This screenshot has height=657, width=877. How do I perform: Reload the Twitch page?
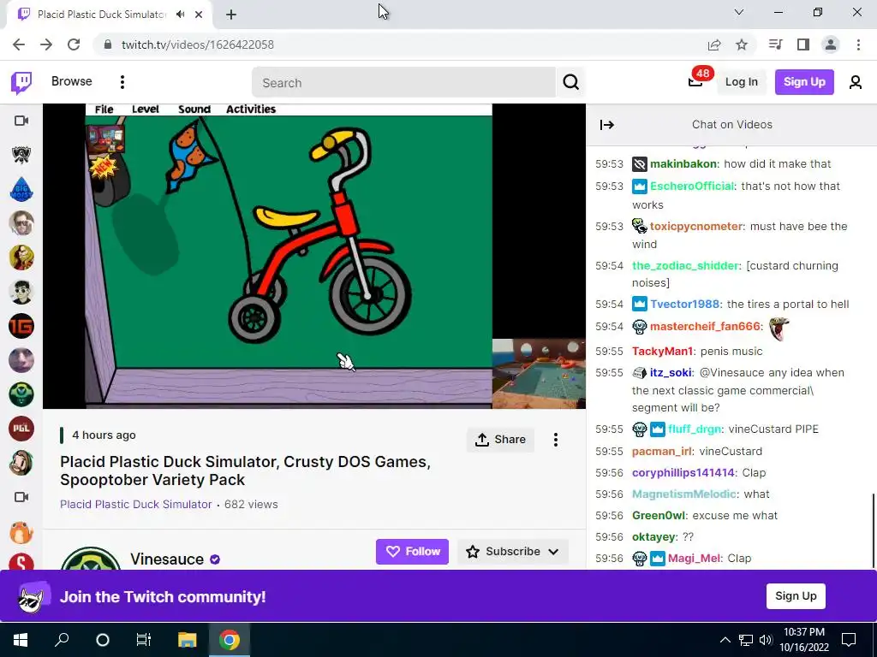click(74, 44)
